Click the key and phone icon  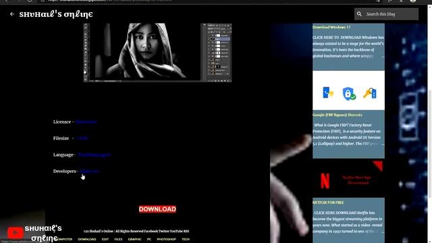[x=370, y=93]
